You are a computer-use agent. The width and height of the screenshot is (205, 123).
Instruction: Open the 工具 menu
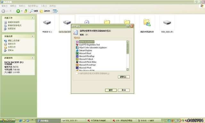pos(44,6)
